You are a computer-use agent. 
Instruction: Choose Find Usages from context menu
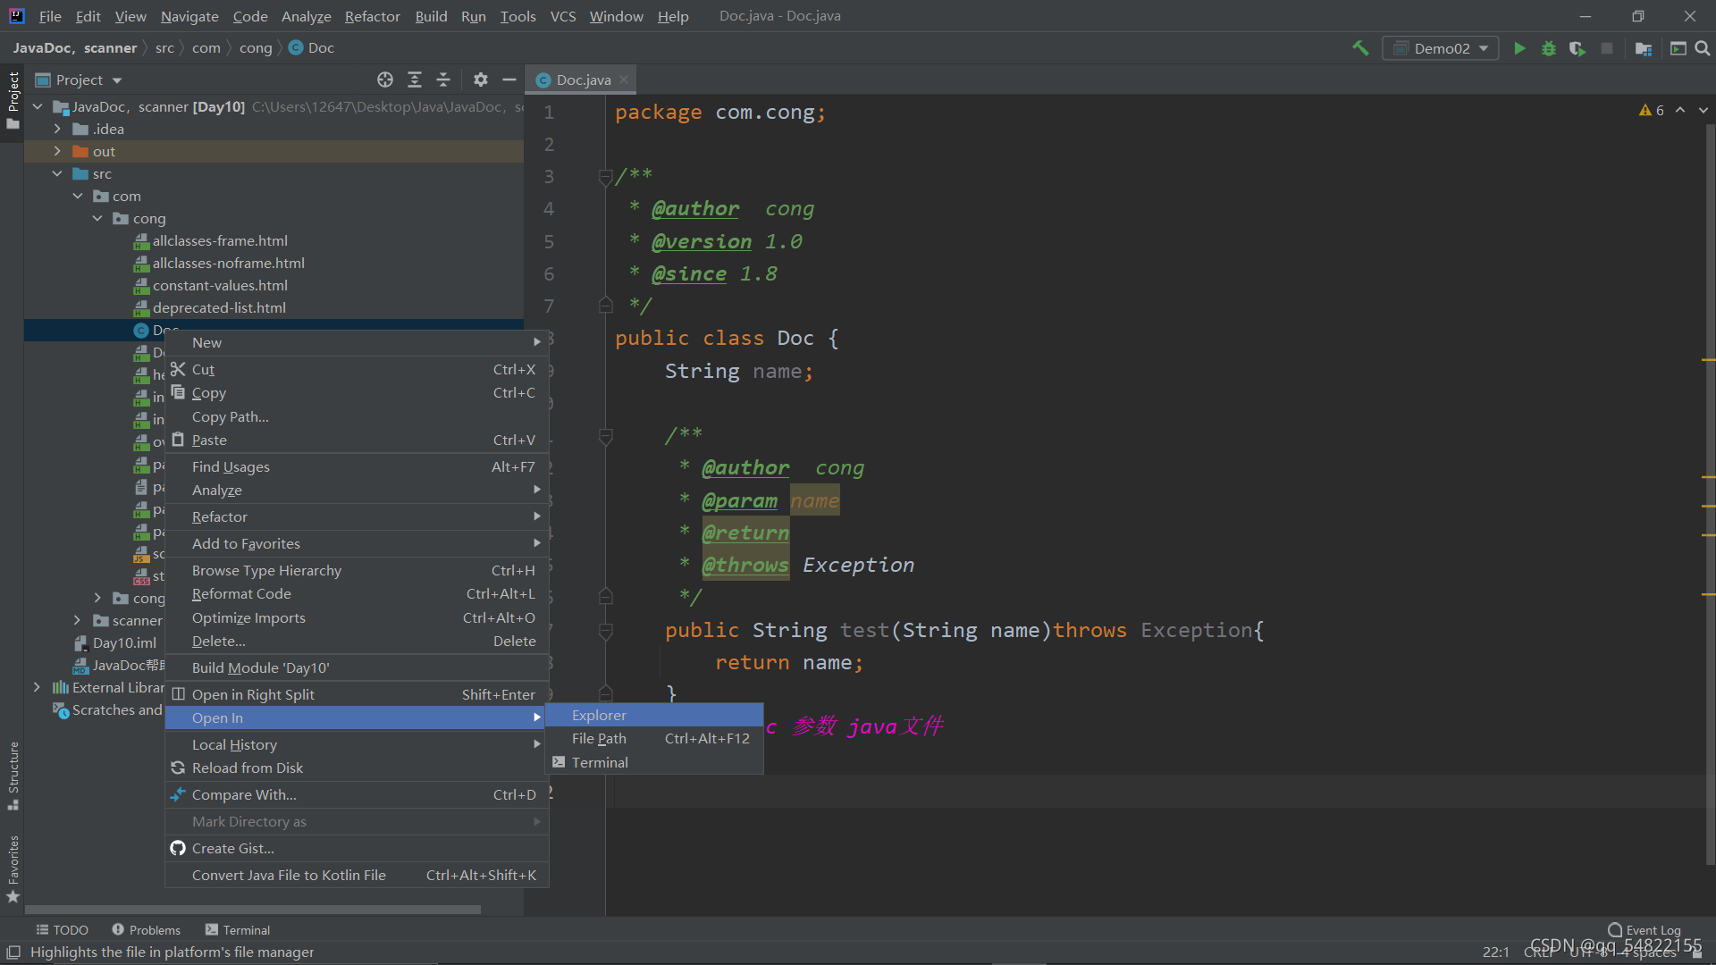coord(357,467)
